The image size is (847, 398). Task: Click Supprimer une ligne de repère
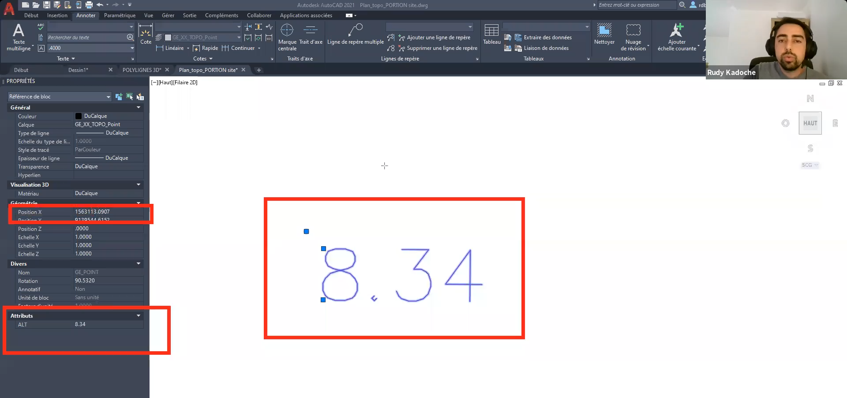tap(438, 48)
